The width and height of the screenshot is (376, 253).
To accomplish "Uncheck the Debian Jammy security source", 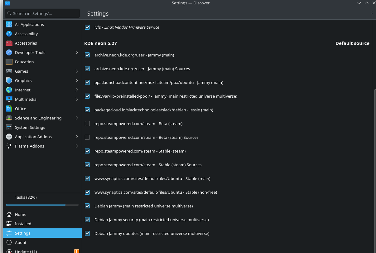I will coord(87,220).
